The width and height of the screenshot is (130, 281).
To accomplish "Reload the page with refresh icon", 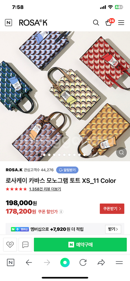I will pos(83,263).
